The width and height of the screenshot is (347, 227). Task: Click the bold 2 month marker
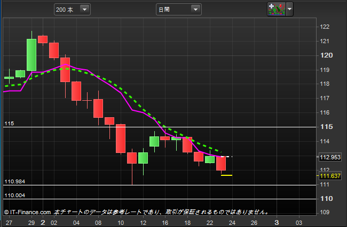(x=43, y=222)
